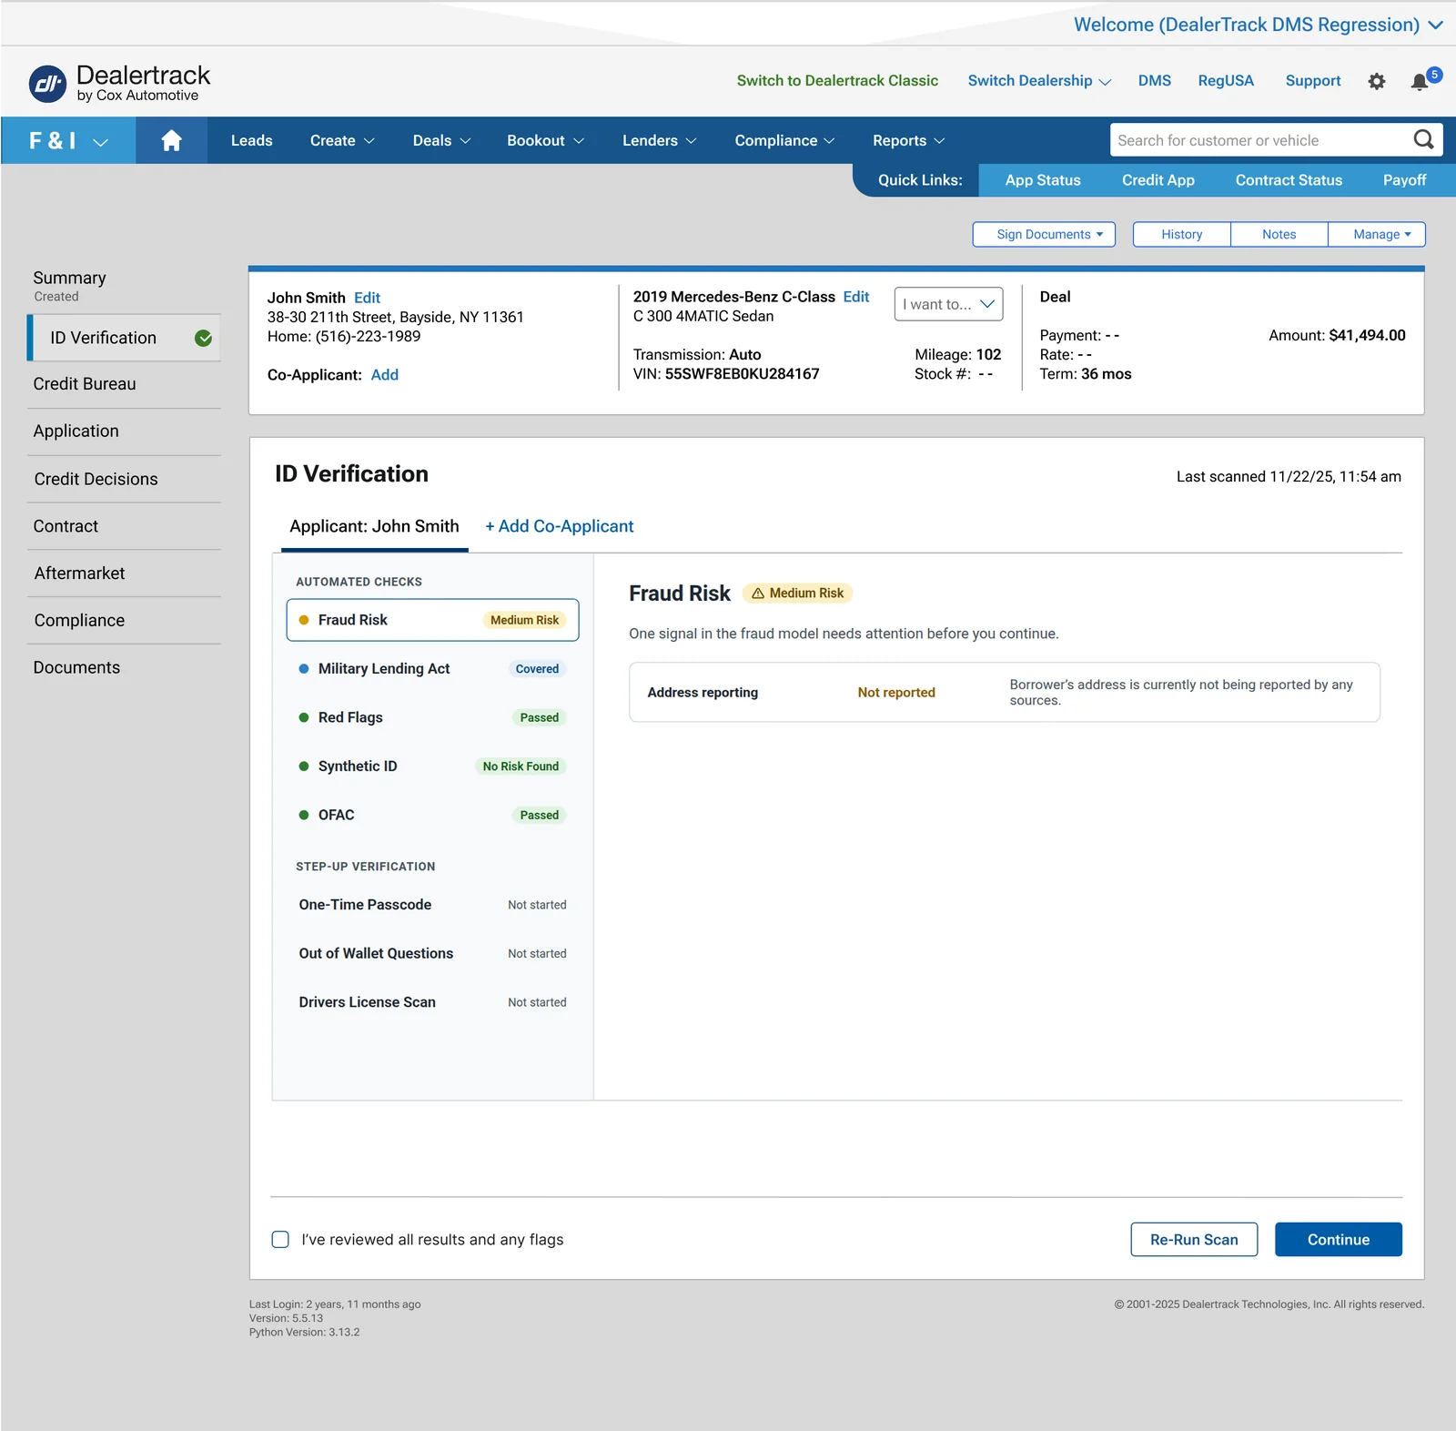Open the Lenders menu
Image resolution: width=1456 pixels, height=1431 pixels.
click(659, 140)
